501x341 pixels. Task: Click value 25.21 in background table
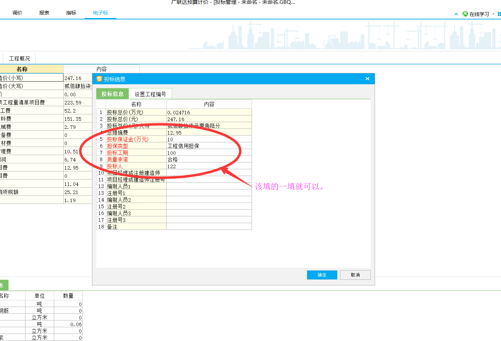pyautogui.click(x=71, y=192)
